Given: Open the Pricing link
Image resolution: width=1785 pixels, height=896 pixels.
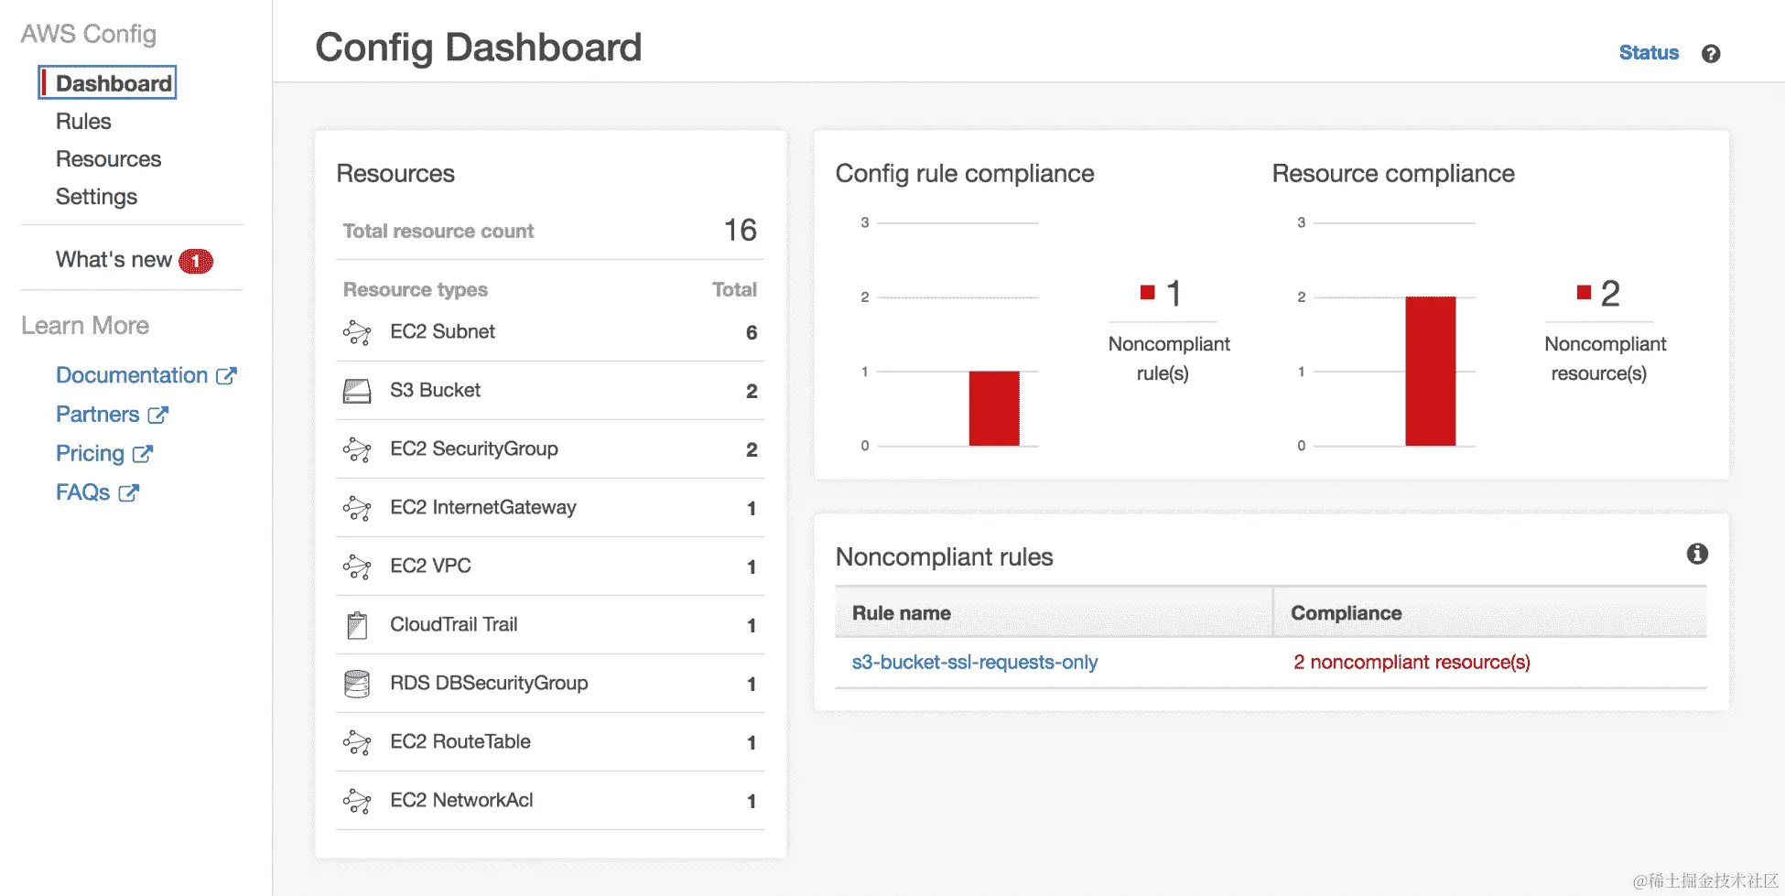Looking at the screenshot, I should pos(90,454).
